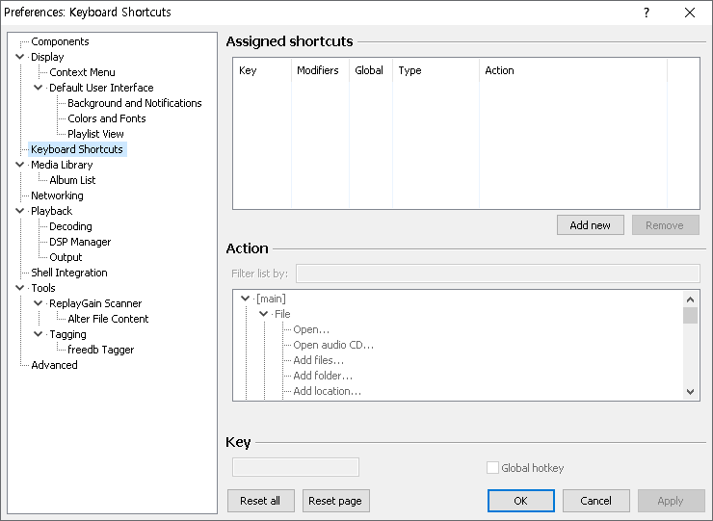
Task: Close the Preferences window
Action: pos(690,13)
